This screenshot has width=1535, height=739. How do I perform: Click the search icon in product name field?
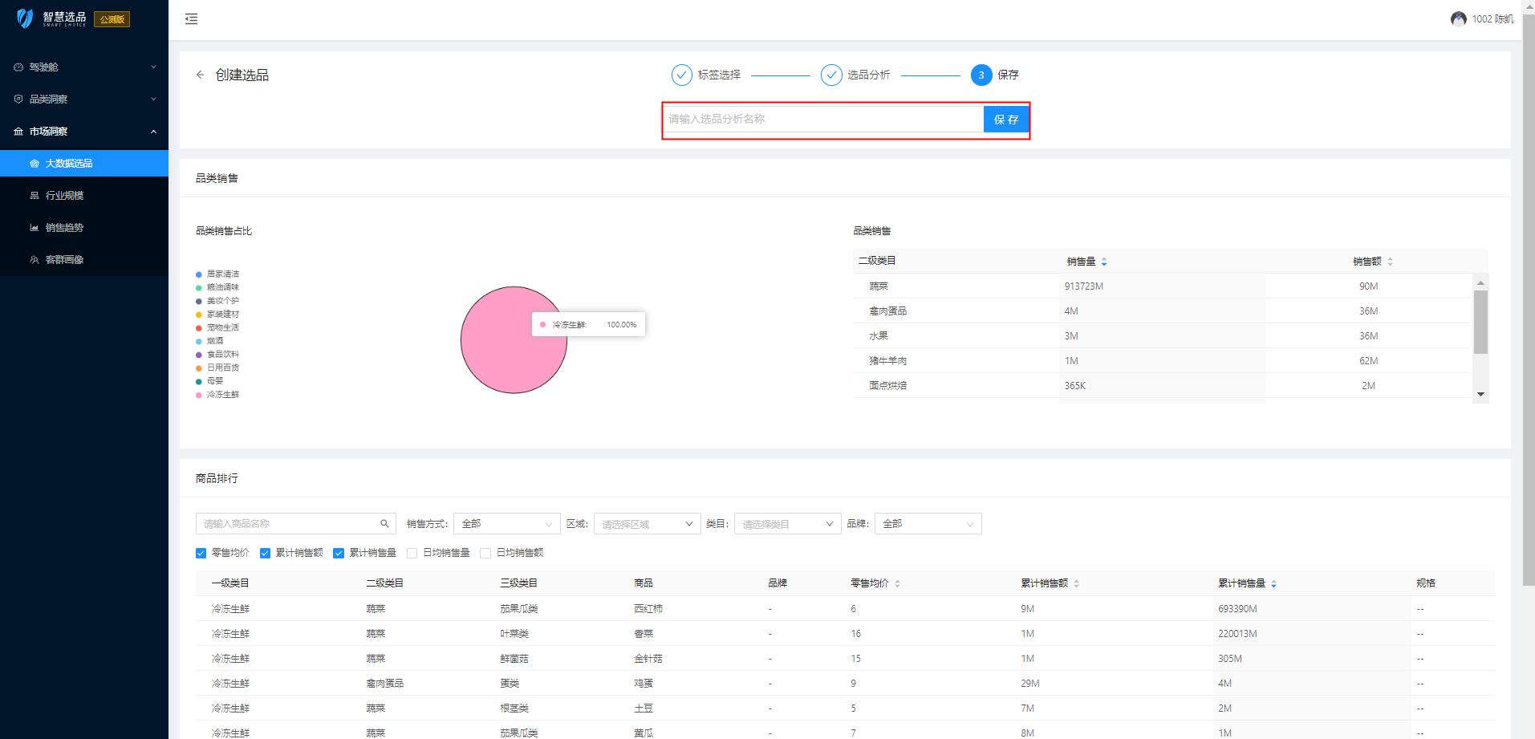[x=384, y=524]
